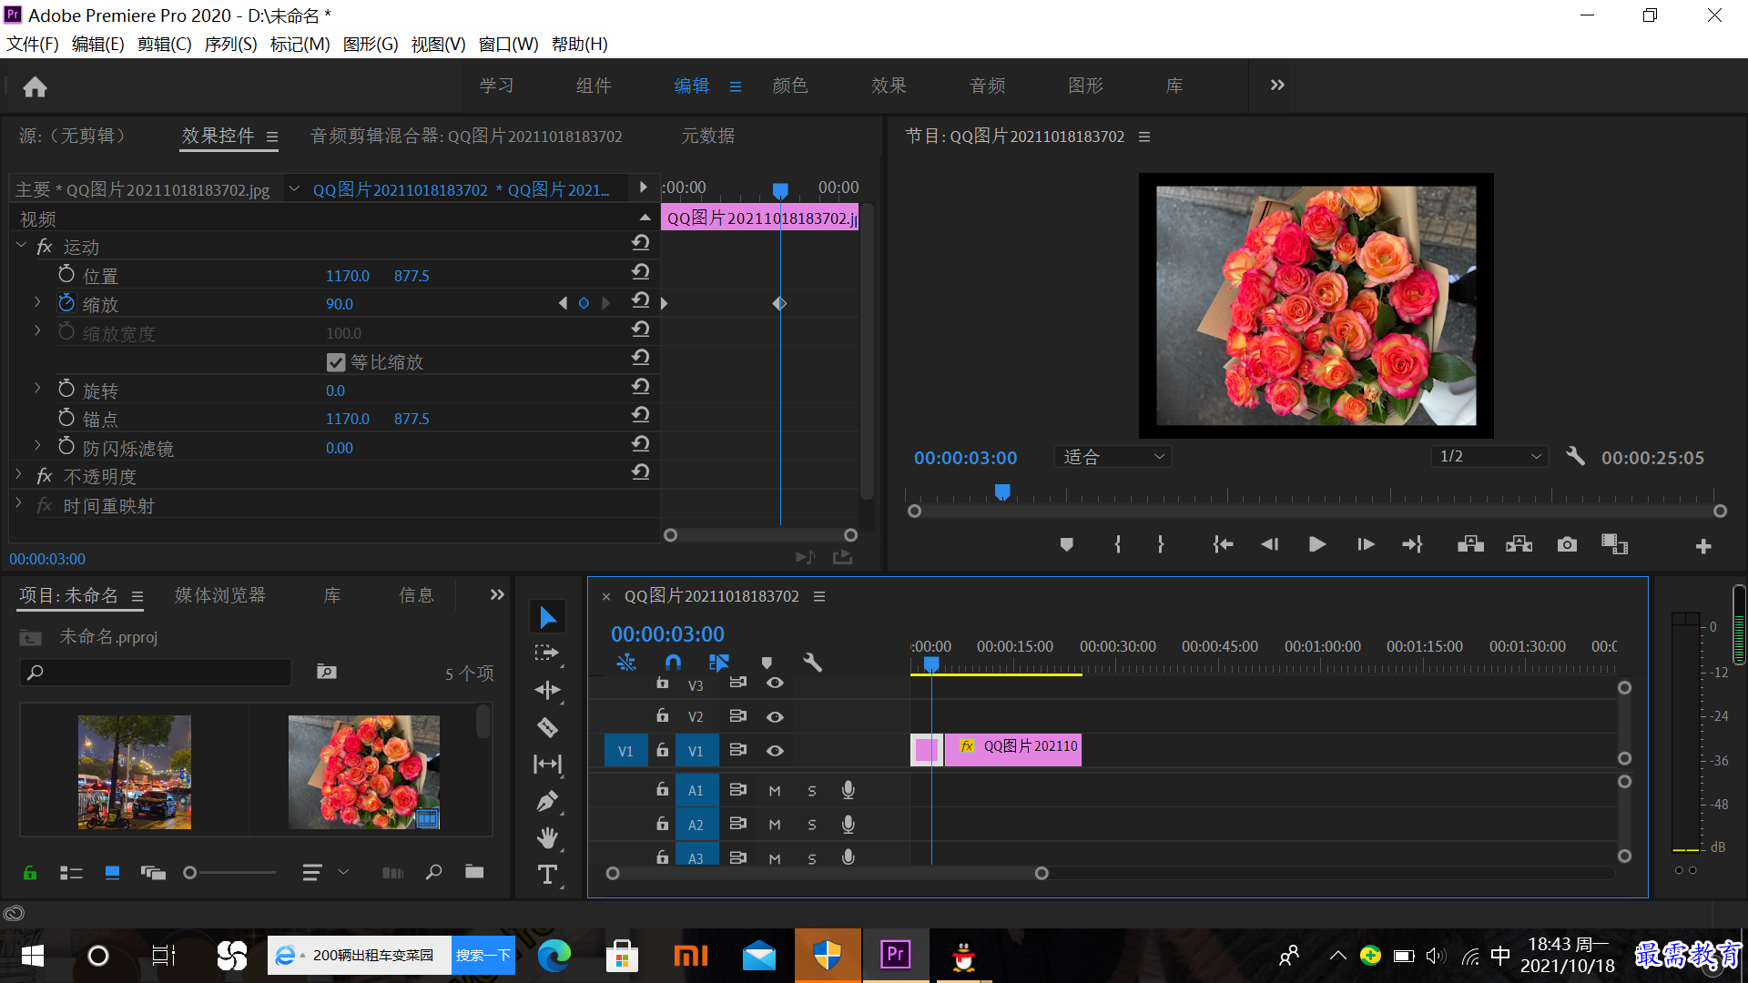Select the Pen tool
Image resolution: width=1748 pixels, height=983 pixels.
[547, 801]
